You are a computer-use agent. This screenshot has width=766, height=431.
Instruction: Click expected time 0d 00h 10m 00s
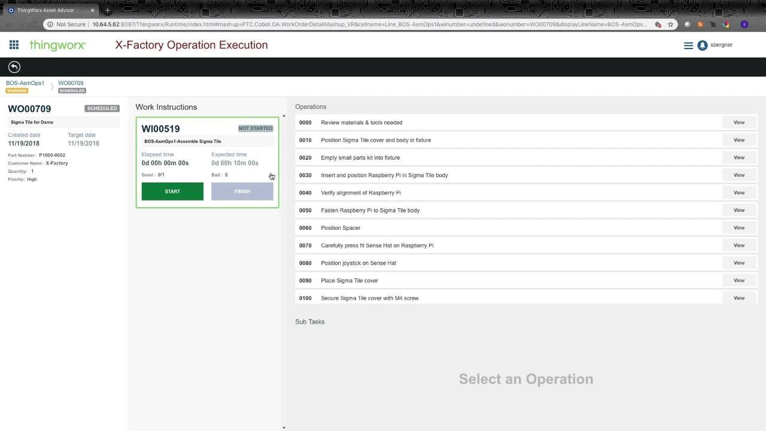[x=235, y=163]
